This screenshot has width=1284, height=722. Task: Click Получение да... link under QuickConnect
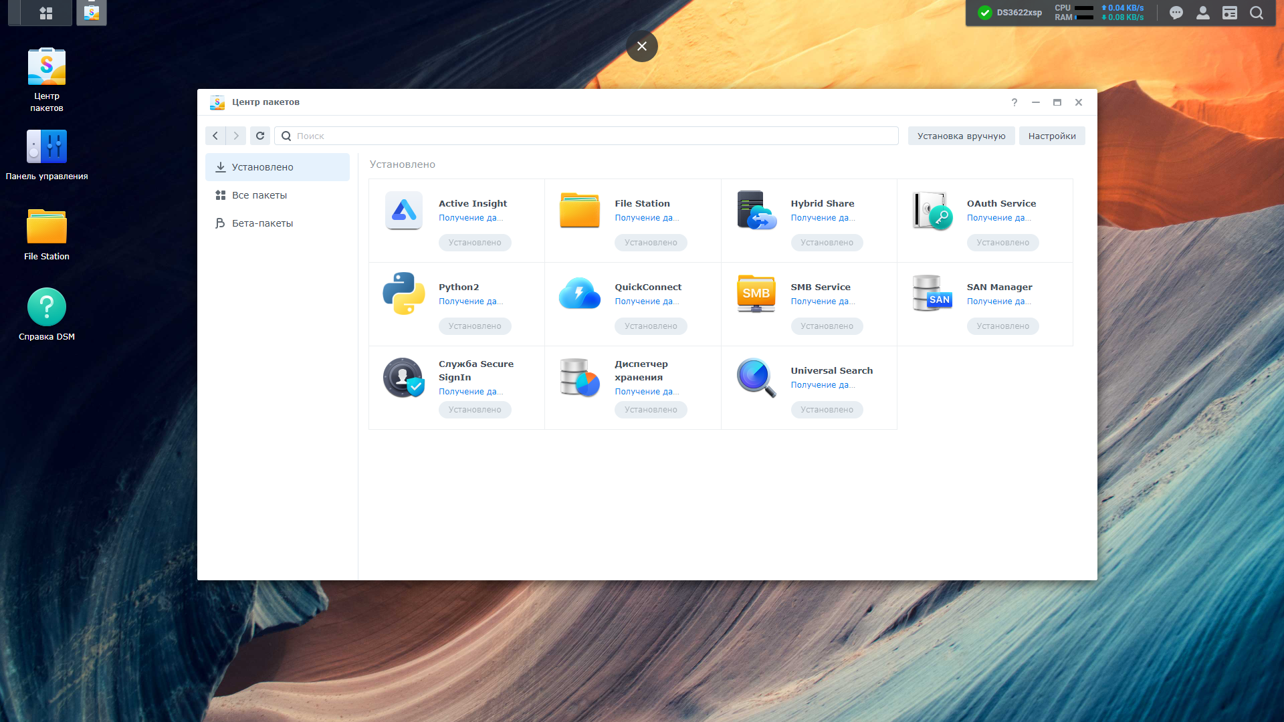647,302
